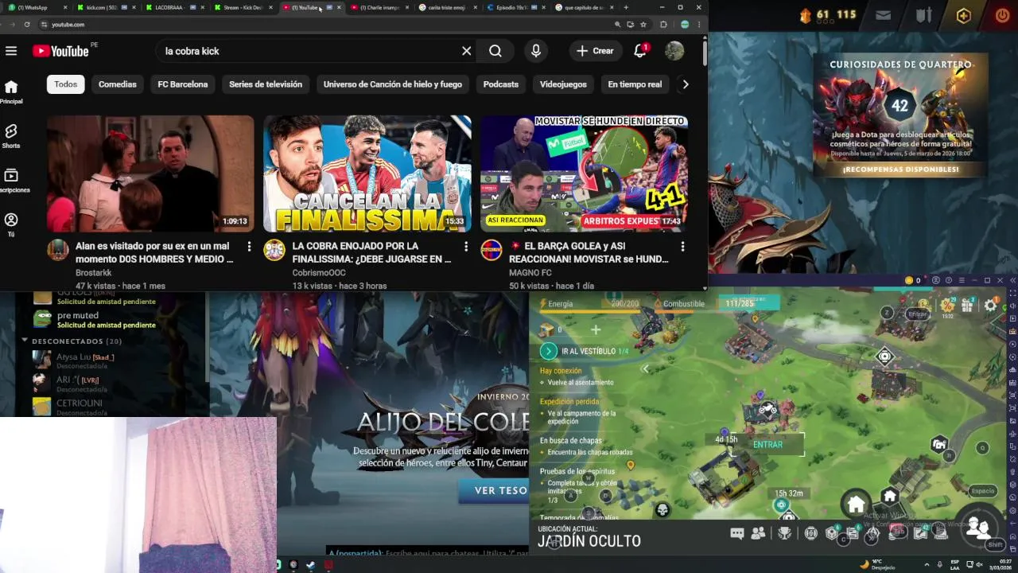The image size is (1018, 573).
Task: Open Dota mail envelope icon
Action: coord(883,15)
